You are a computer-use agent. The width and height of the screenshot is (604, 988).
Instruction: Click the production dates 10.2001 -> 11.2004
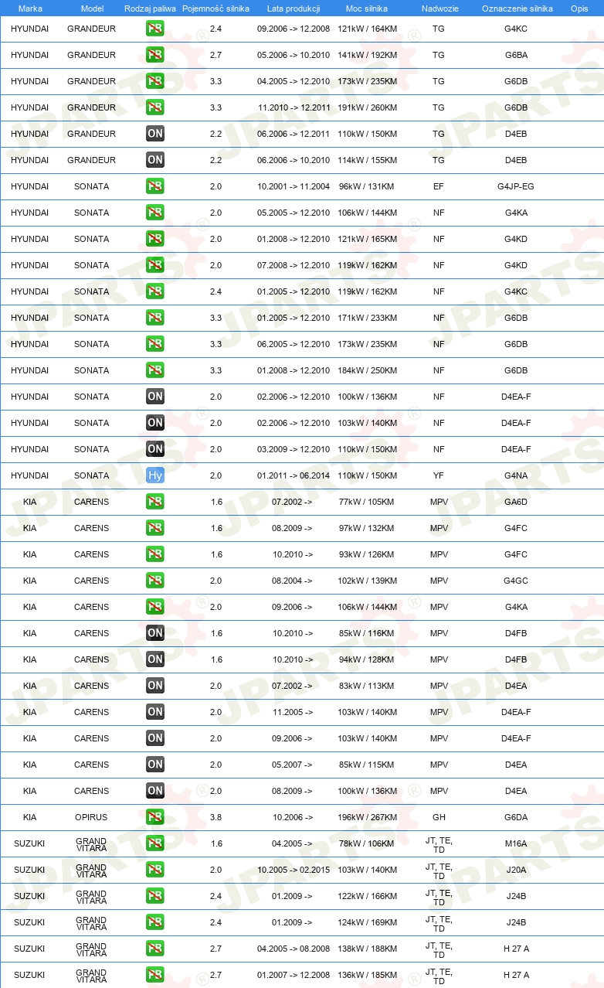tap(294, 186)
